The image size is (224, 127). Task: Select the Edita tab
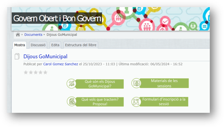(x=55, y=45)
